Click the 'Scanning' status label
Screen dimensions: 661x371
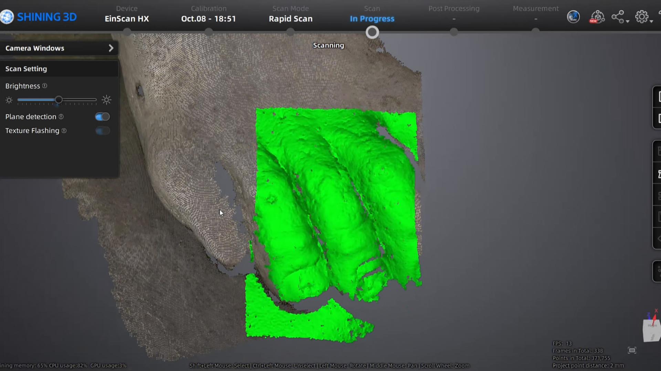pyautogui.click(x=328, y=45)
